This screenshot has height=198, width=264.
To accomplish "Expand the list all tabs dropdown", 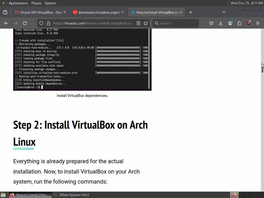I will [x=224, y=12].
